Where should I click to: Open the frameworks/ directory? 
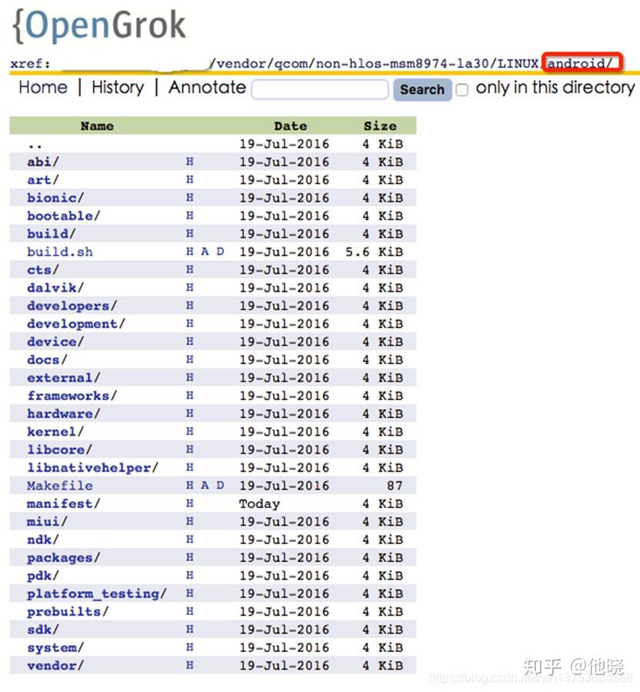(71, 396)
